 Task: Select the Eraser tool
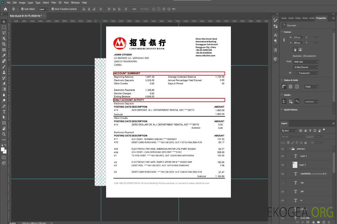[4, 84]
